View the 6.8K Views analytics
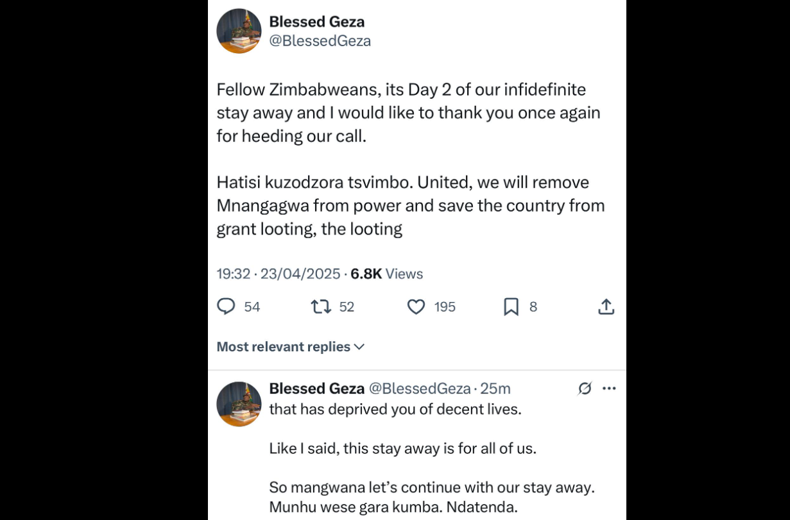 tap(386, 274)
